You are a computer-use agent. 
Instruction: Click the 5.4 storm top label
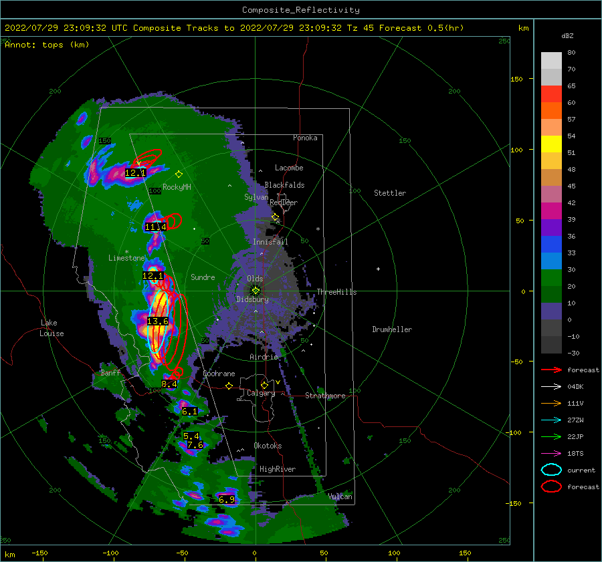point(191,436)
